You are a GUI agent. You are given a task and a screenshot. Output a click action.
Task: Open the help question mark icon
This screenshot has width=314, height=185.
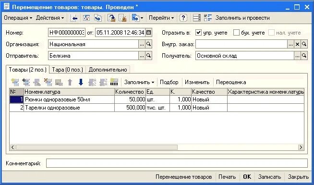[183, 18]
